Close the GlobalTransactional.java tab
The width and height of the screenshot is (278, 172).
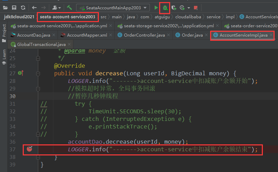69,44
